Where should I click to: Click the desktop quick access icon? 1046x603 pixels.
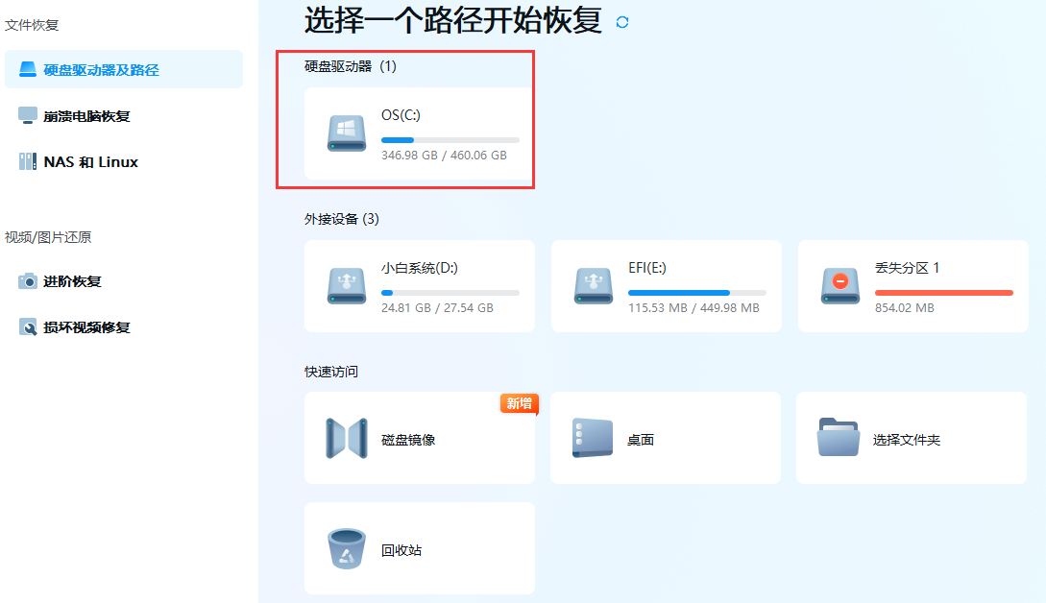click(593, 438)
